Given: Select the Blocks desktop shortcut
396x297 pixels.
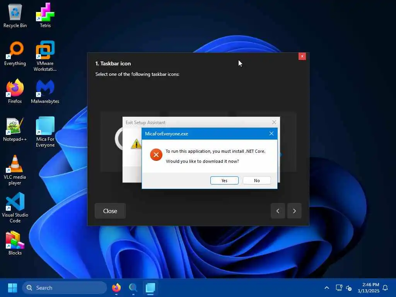Looking at the screenshot, I should point(15,243).
